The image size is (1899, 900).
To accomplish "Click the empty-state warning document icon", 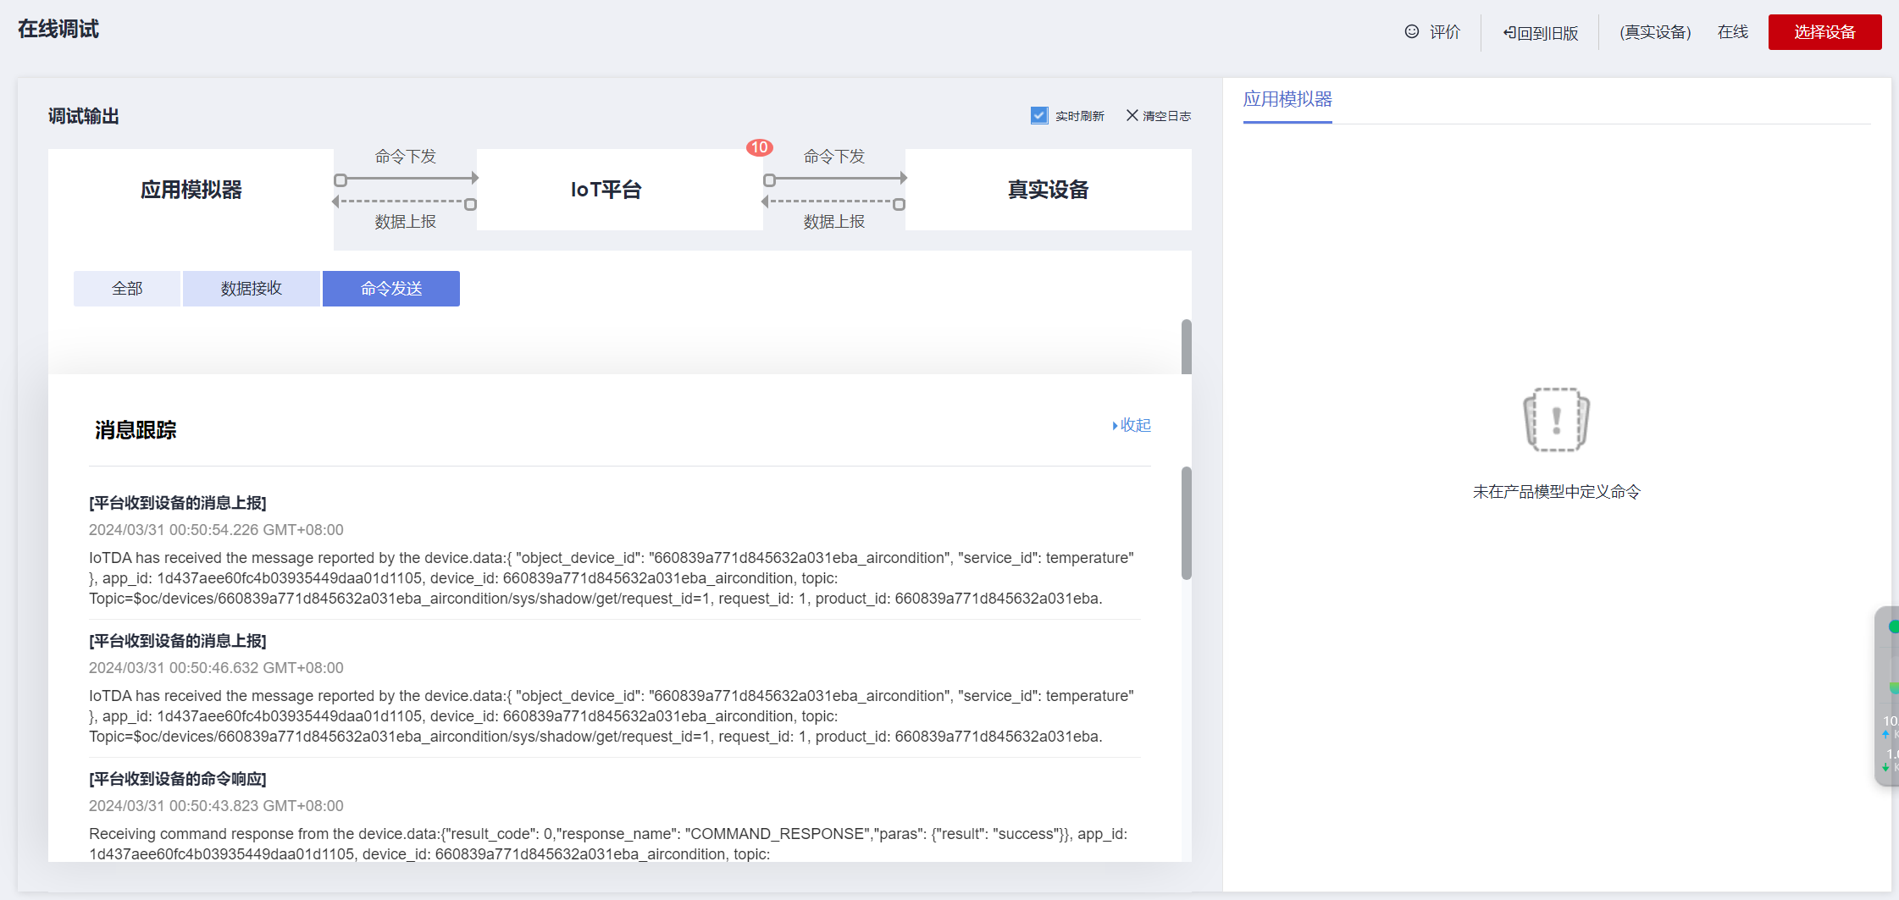I will coord(1556,419).
